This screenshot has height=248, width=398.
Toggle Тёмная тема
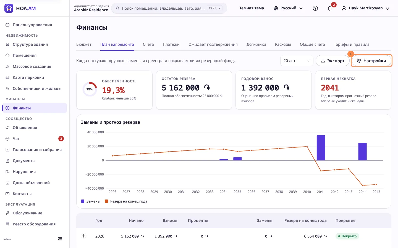252,8
